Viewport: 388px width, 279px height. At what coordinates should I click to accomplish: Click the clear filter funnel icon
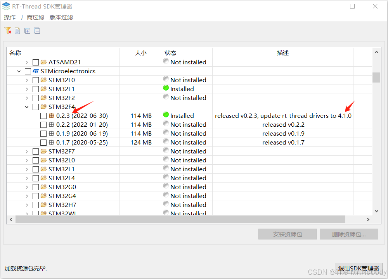point(8,31)
